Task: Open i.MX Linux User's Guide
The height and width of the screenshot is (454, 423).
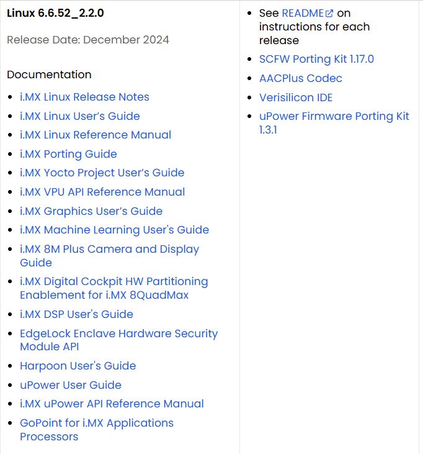Action: pos(80,116)
